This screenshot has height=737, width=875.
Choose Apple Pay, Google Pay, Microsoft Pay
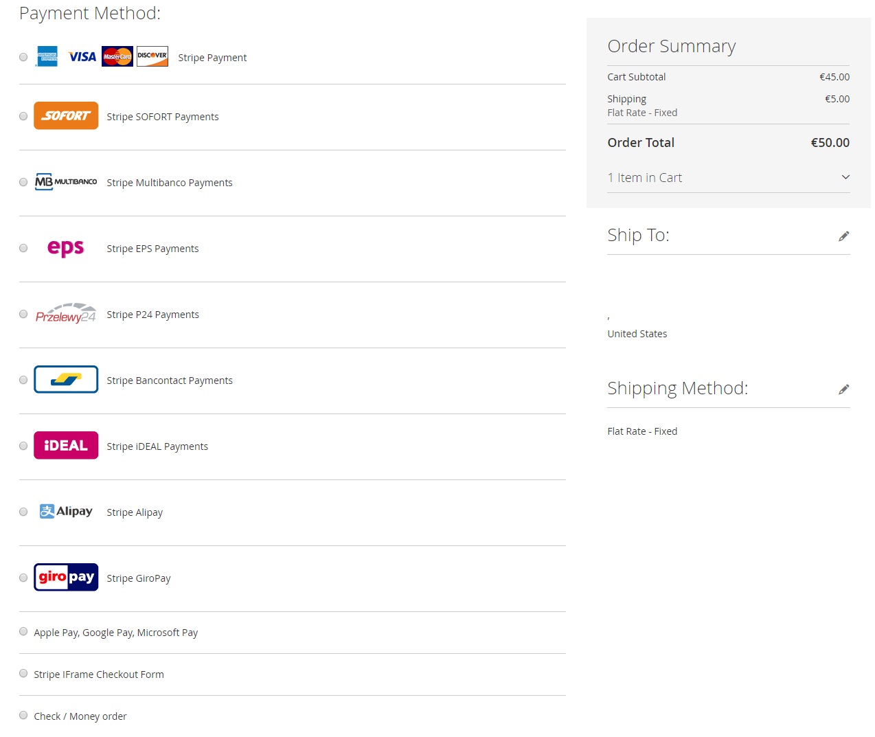point(23,631)
